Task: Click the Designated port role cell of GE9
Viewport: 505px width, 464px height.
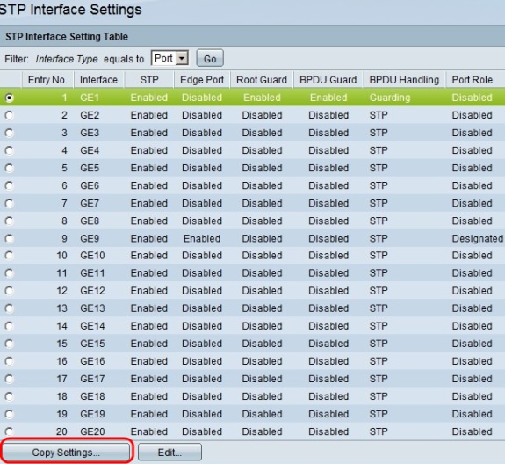Action: 478,238
